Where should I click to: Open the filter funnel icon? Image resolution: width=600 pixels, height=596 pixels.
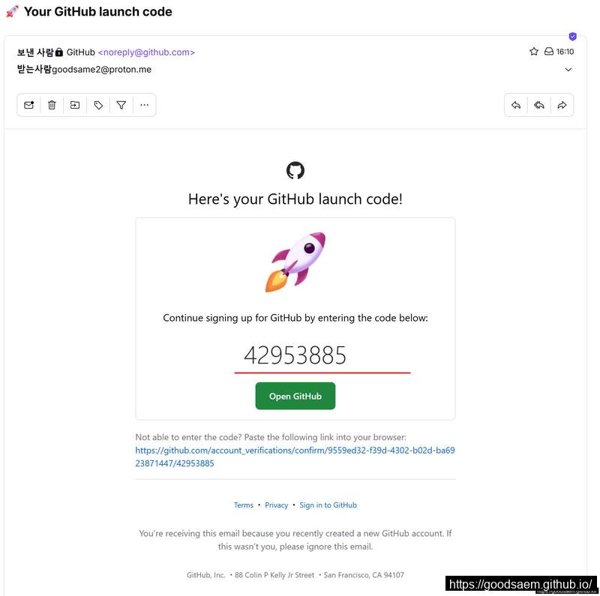pyautogui.click(x=121, y=105)
